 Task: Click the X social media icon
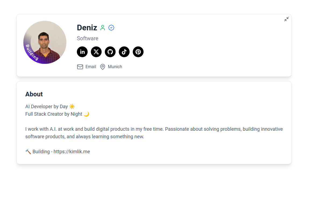[x=96, y=52]
